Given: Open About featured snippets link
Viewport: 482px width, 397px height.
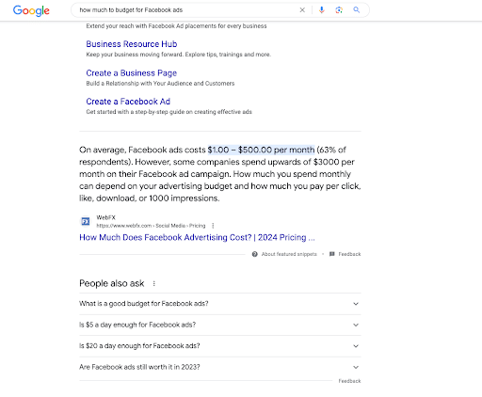Looking at the screenshot, I should (x=289, y=254).
